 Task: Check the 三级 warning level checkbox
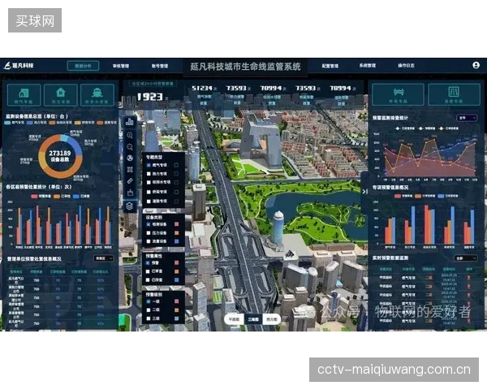pyautogui.click(x=149, y=318)
